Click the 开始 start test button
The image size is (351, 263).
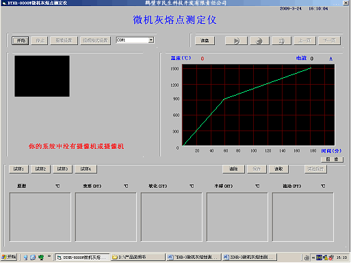coord(21,40)
